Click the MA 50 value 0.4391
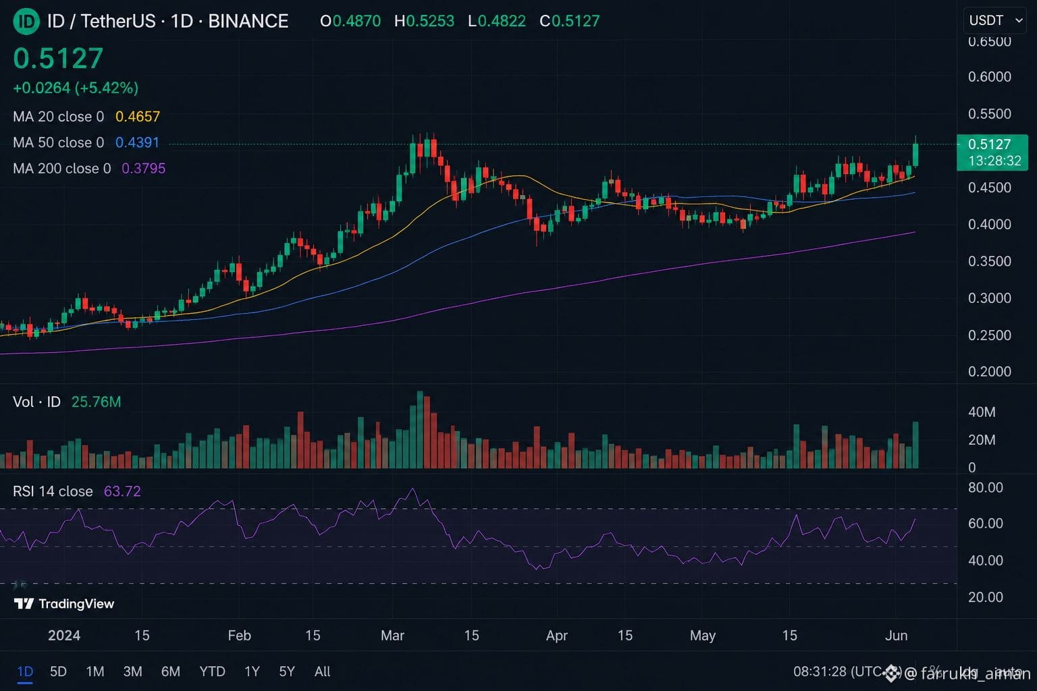1037x691 pixels. pyautogui.click(x=137, y=142)
